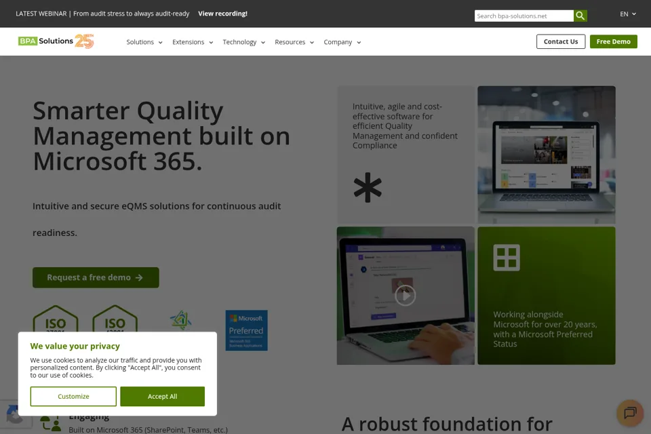Click the 'Smarter Quality Management' headline
Screen dimensions: 651x434
(x=161, y=136)
